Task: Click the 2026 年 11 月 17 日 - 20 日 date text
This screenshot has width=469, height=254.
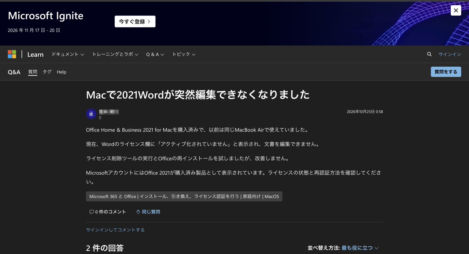Action: click(x=34, y=30)
